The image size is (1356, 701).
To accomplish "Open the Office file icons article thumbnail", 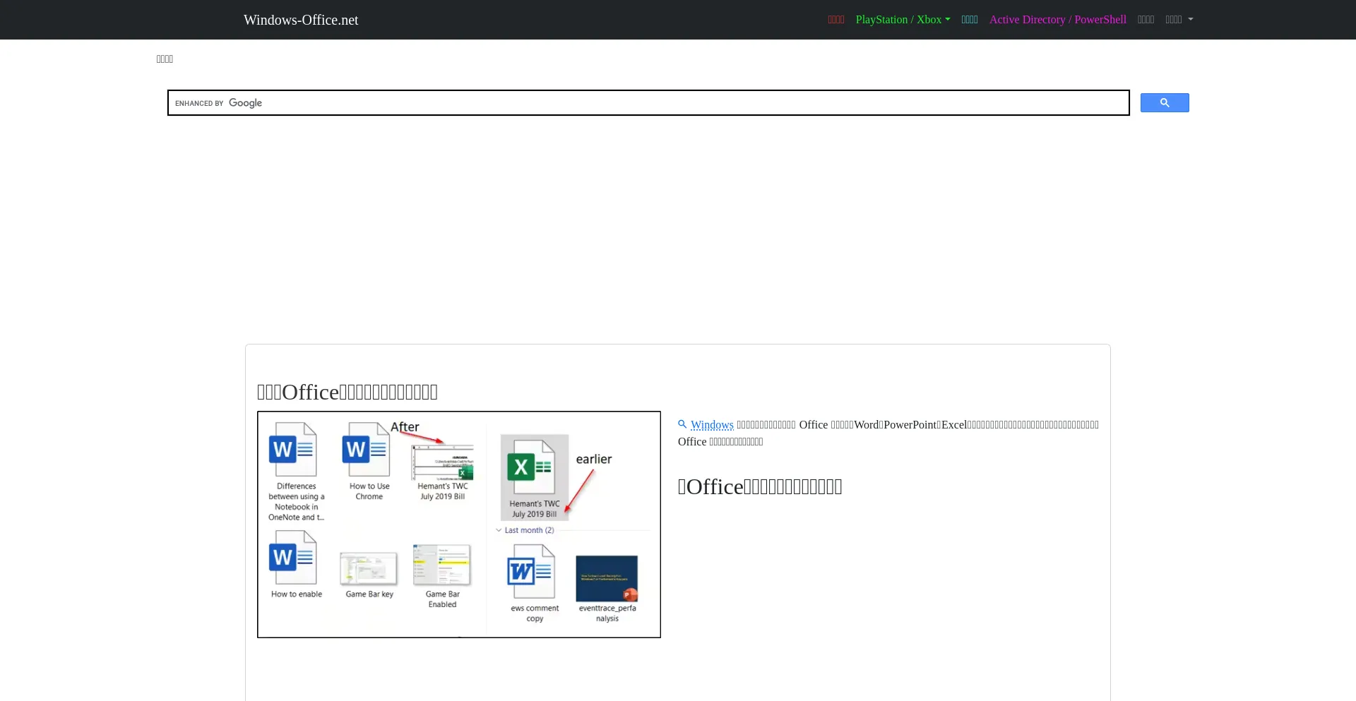I will [x=459, y=525].
